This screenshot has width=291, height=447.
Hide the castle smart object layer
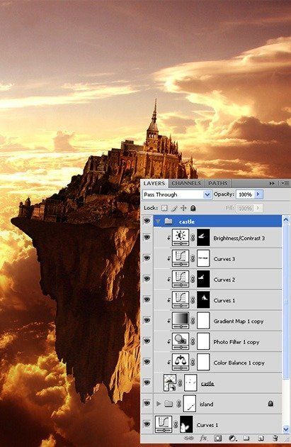point(147,383)
